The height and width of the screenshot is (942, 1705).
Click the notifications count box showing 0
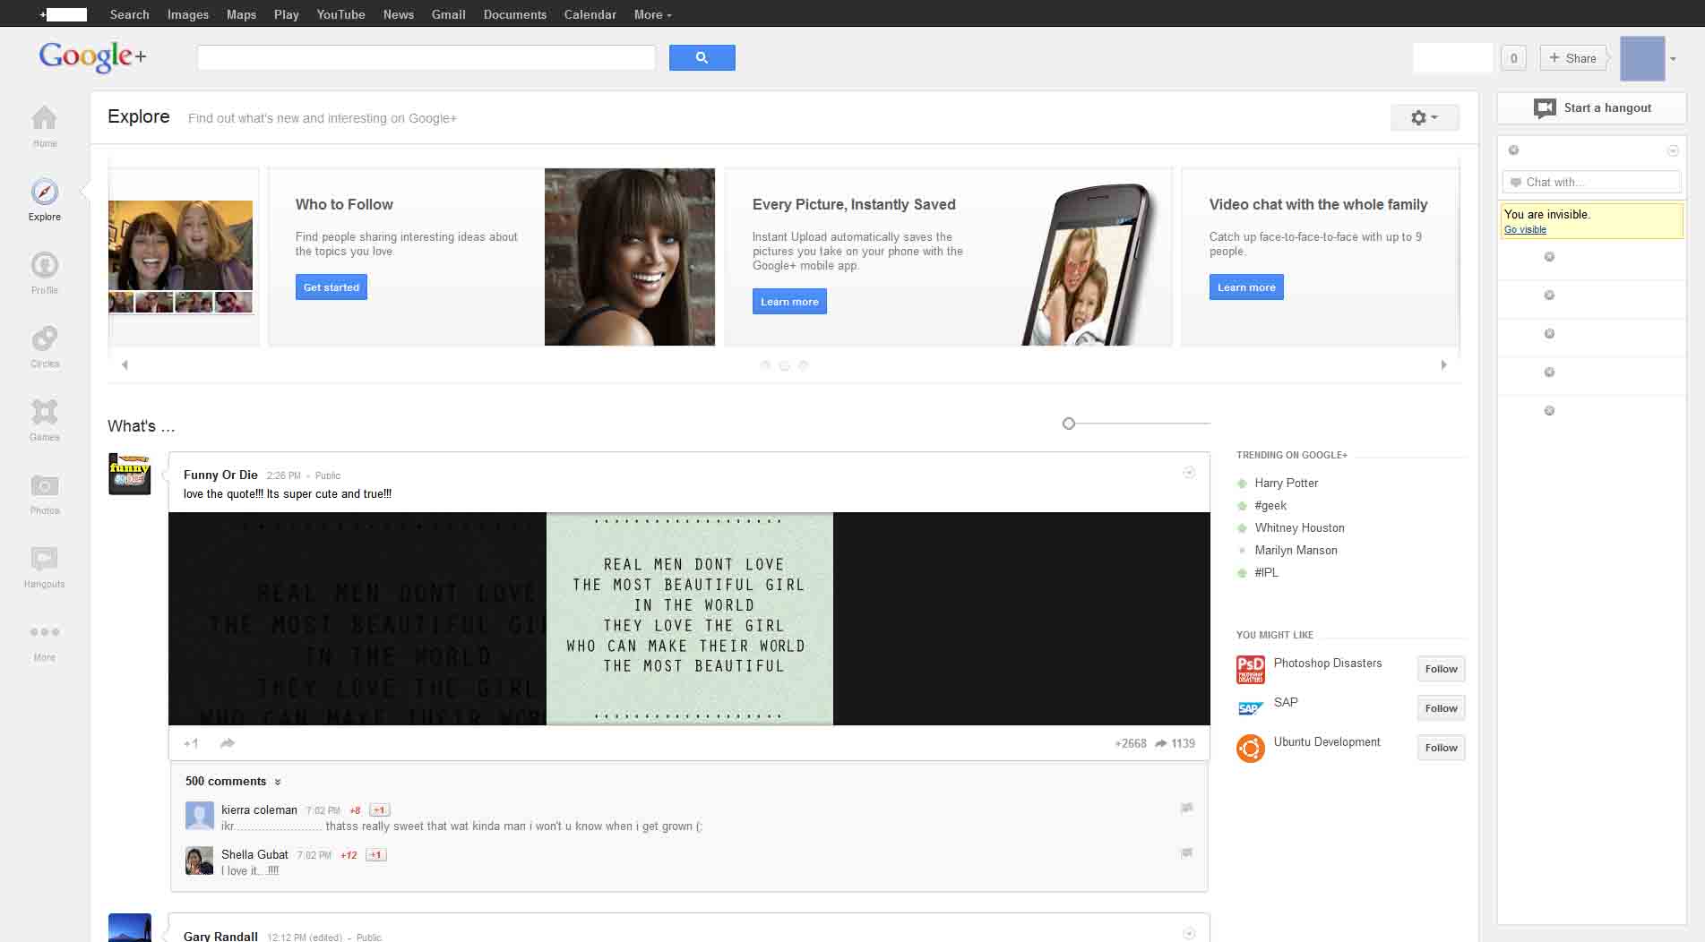(1514, 58)
